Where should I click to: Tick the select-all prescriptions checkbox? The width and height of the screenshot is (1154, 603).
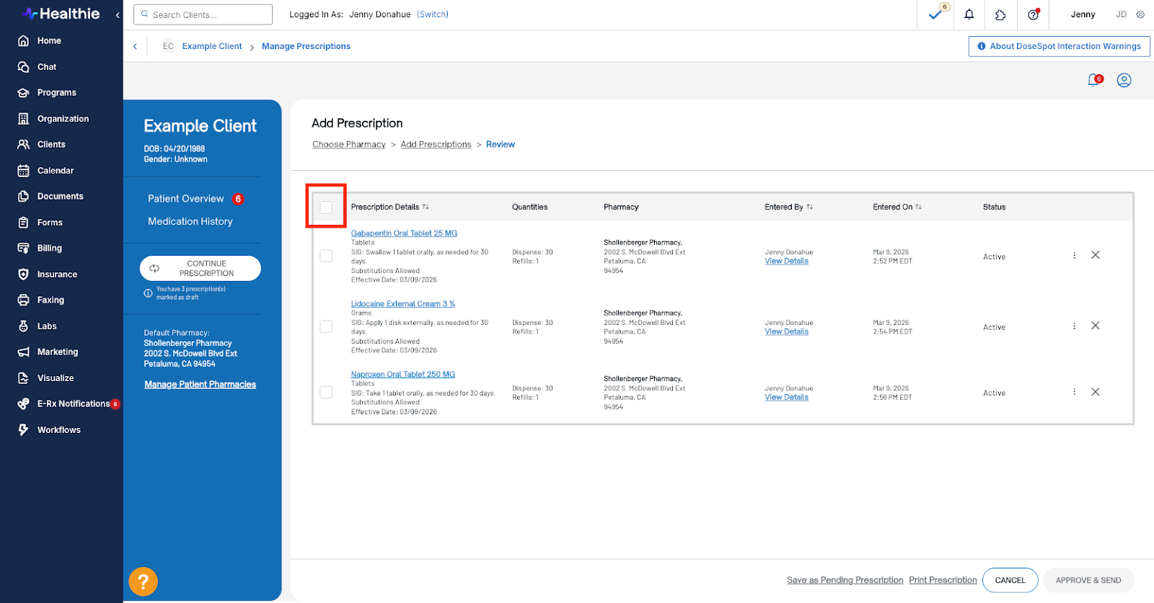(326, 207)
